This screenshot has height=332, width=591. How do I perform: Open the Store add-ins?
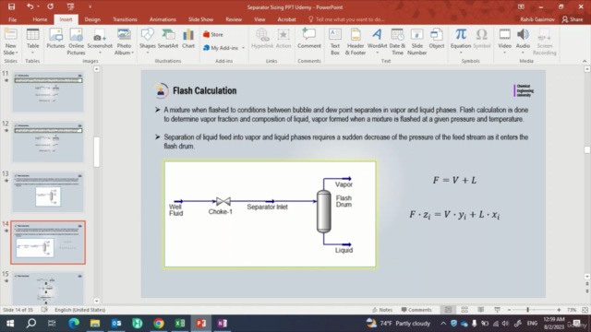pyautogui.click(x=213, y=35)
